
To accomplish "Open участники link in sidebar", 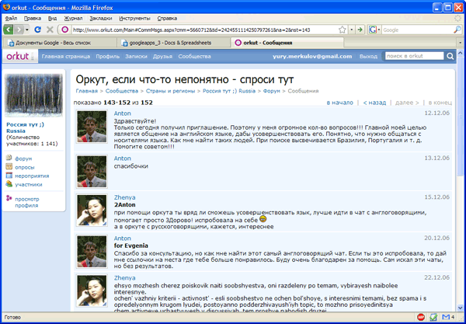I will tap(29, 185).
